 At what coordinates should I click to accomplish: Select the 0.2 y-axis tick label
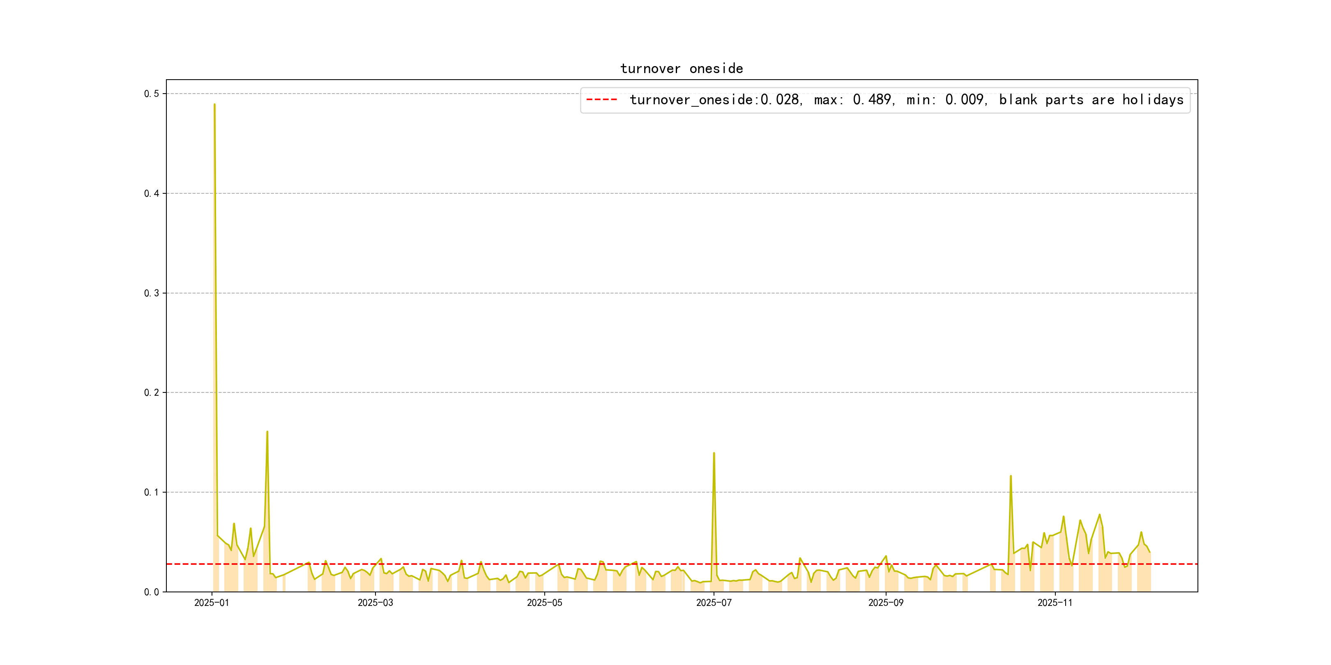tap(151, 392)
